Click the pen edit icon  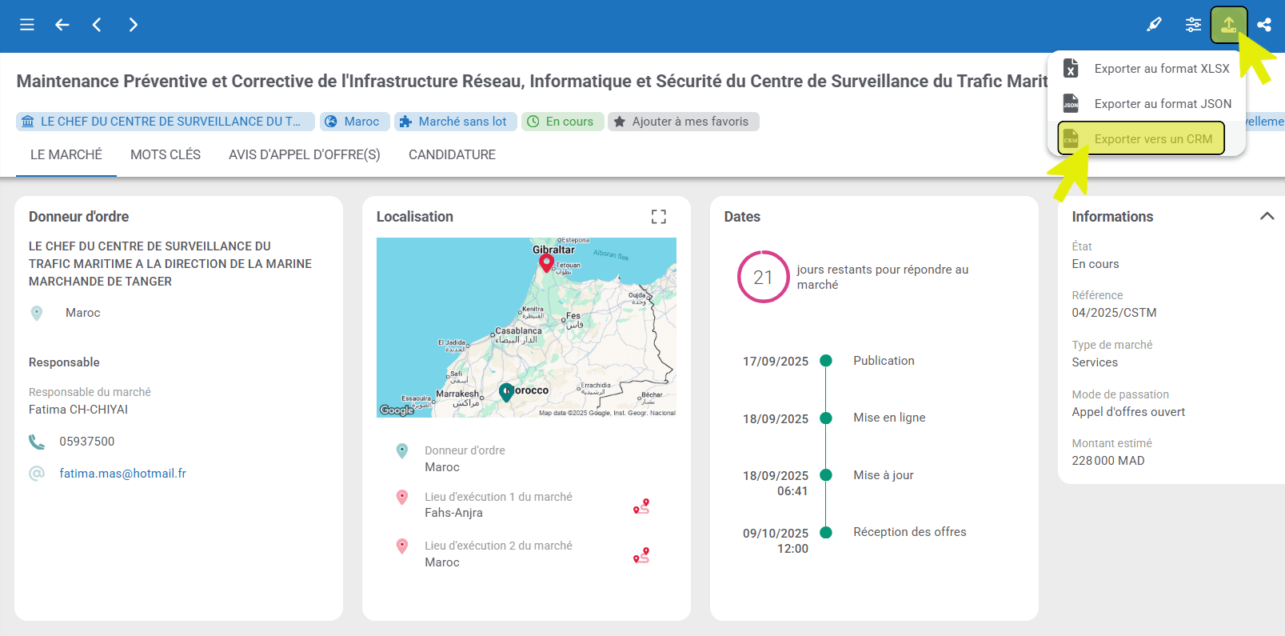coord(1154,25)
